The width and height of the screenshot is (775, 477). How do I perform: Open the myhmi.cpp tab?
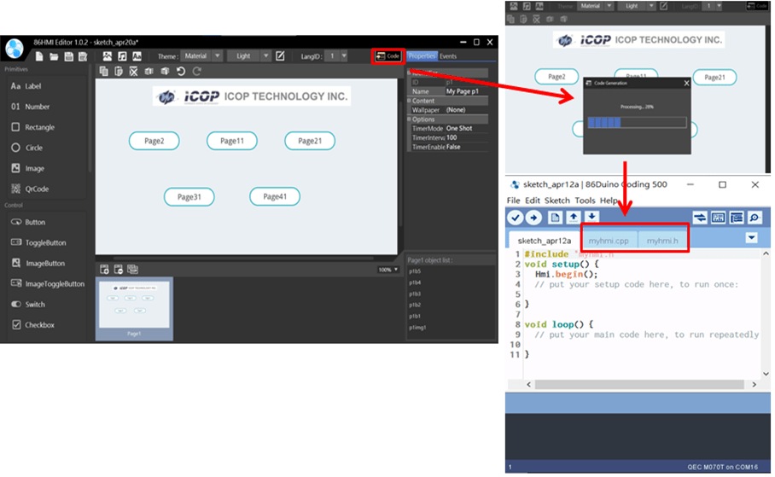click(609, 241)
